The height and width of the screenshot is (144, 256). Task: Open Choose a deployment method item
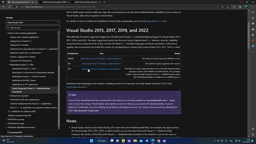[x=22, y=57]
